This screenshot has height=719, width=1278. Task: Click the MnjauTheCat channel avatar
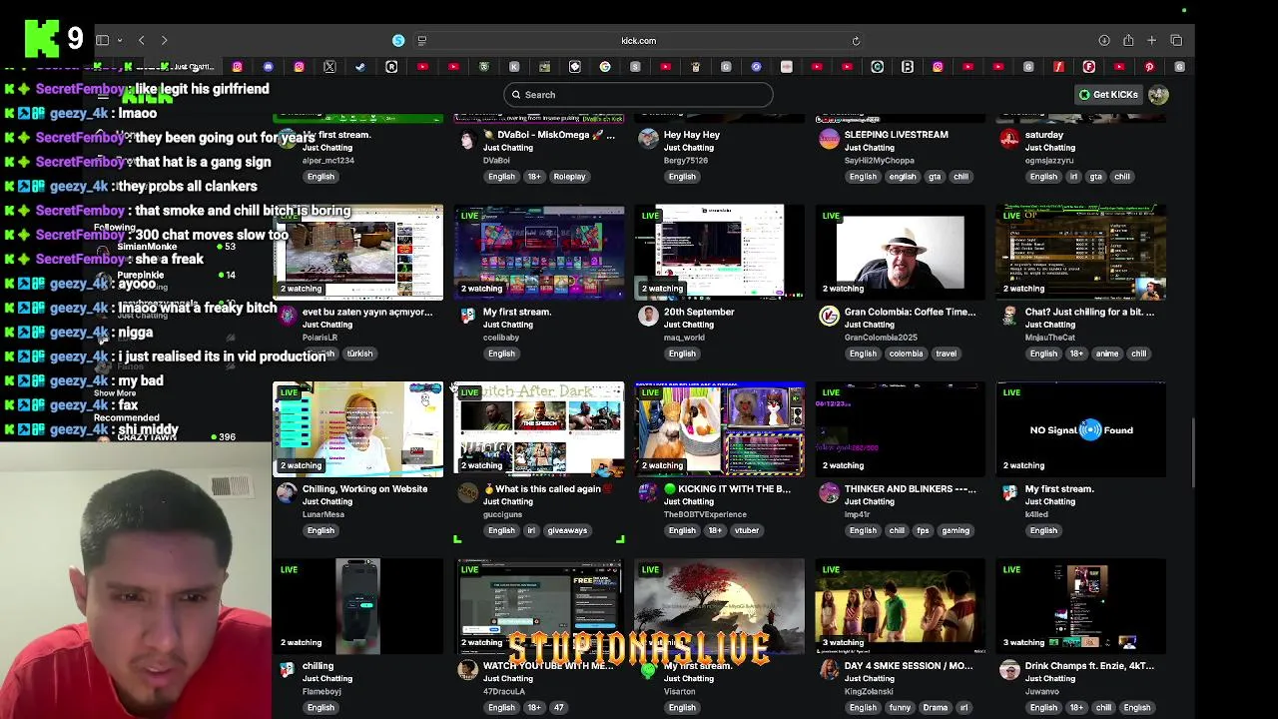1009,316
